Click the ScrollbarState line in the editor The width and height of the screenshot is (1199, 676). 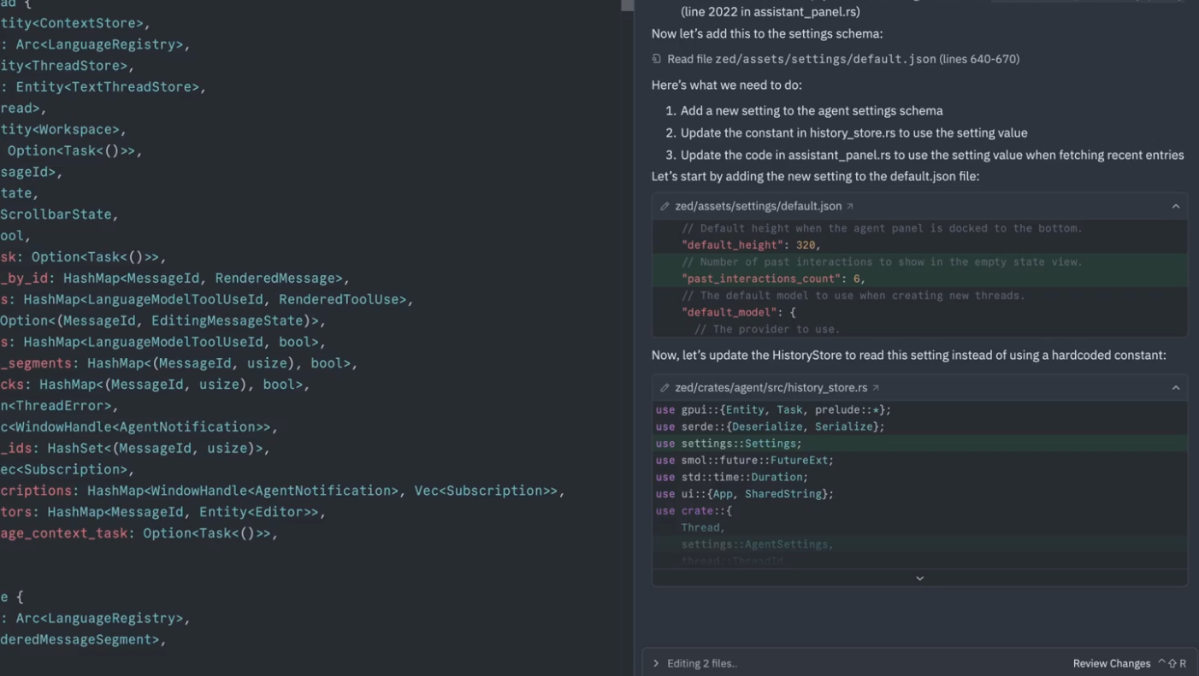click(58, 215)
